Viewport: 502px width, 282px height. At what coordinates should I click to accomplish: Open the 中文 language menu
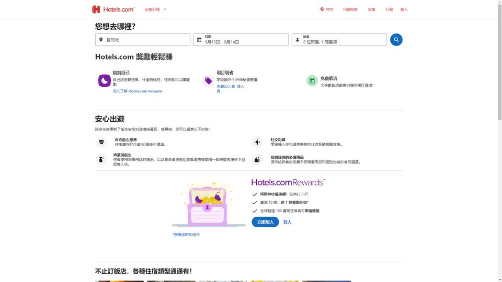[x=327, y=9]
